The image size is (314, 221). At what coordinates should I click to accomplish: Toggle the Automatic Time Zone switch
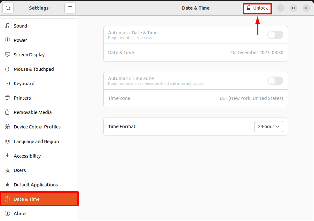click(x=275, y=81)
